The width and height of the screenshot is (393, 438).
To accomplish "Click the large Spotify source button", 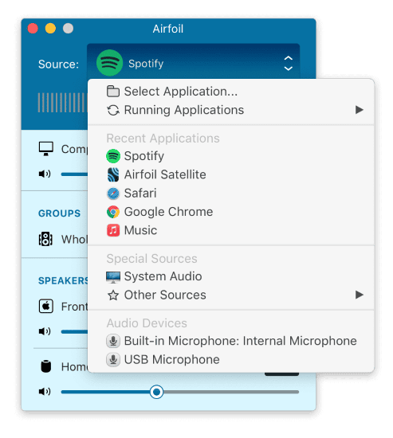I will (x=193, y=62).
